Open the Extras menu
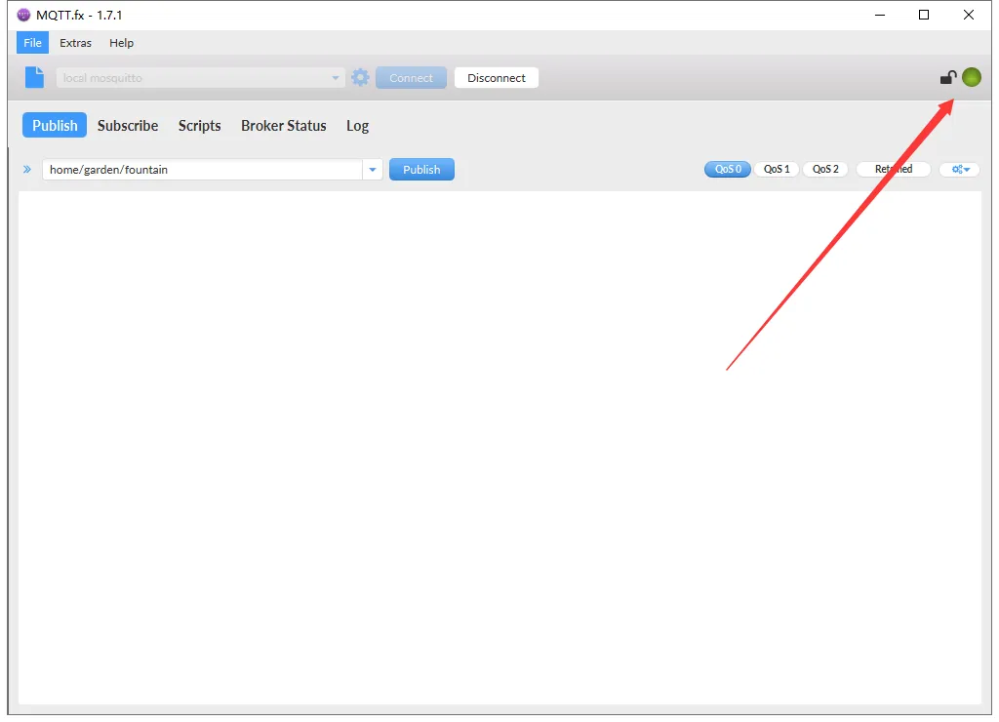Viewport: 999px width, 722px height. pos(75,43)
